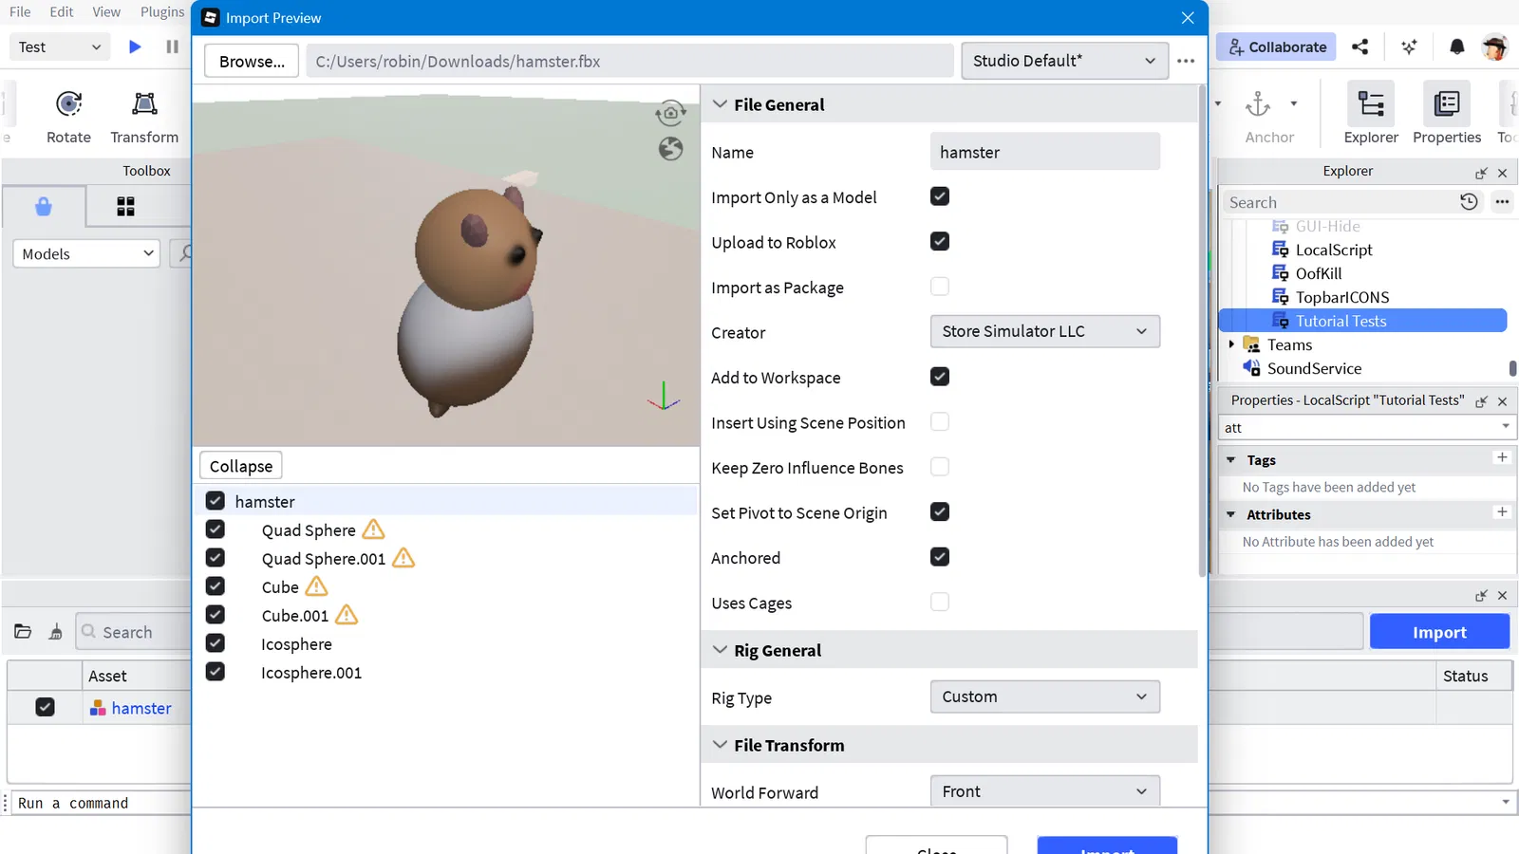The width and height of the screenshot is (1519, 854).
Task: Toggle the Anchored checkbox
Action: tap(940, 557)
